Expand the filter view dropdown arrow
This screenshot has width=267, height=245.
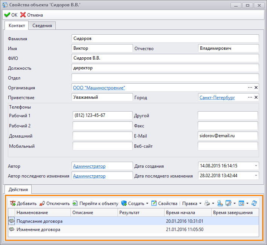tap(247, 204)
